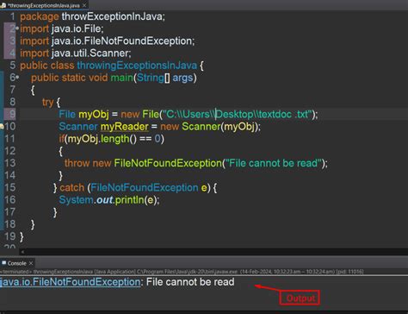Click 'length' method call on line 11
The width and height of the screenshot is (408, 314).
(114, 139)
